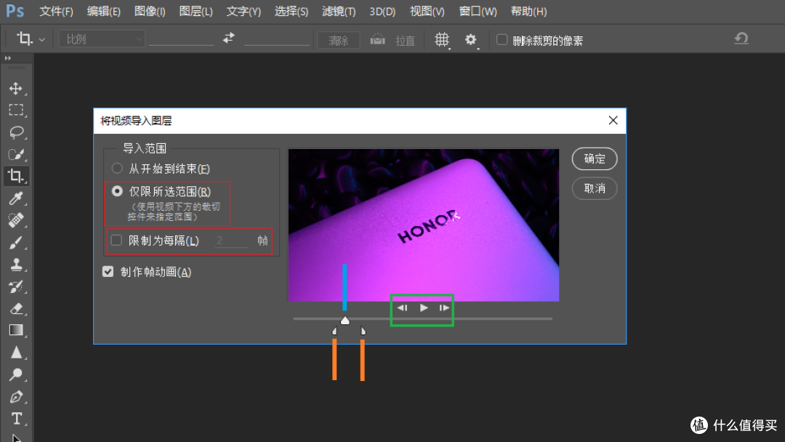Screen dimensions: 785x442
Task: Click the HONOR video preview thumbnail
Action: point(424,225)
